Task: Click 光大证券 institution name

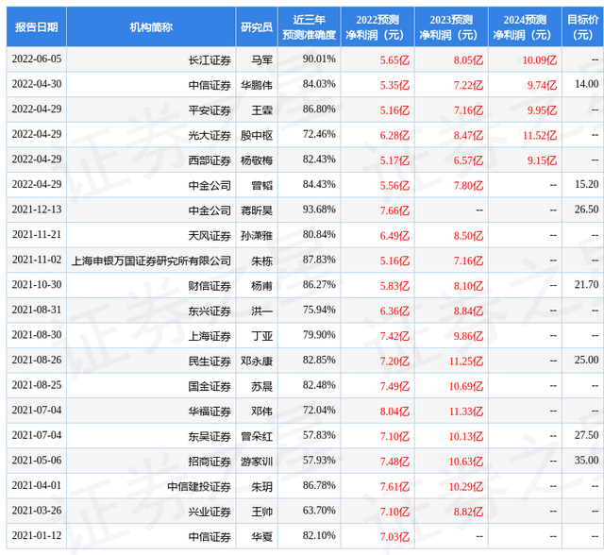Action: tap(210, 136)
